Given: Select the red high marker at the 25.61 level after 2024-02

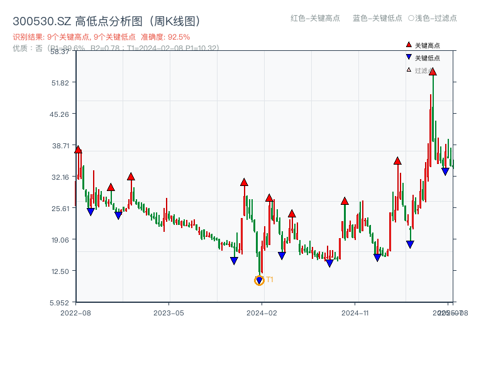Looking at the screenshot, I should pyautogui.click(x=292, y=214).
